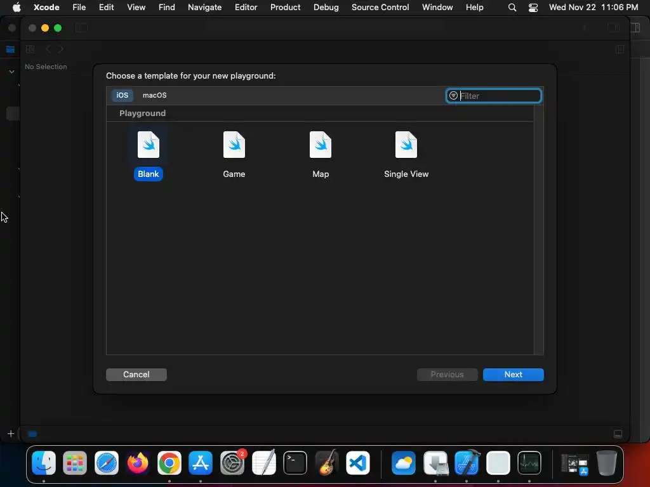Go forward with the editor forward arrow
Screen dimensions: 650x487
coord(61,49)
